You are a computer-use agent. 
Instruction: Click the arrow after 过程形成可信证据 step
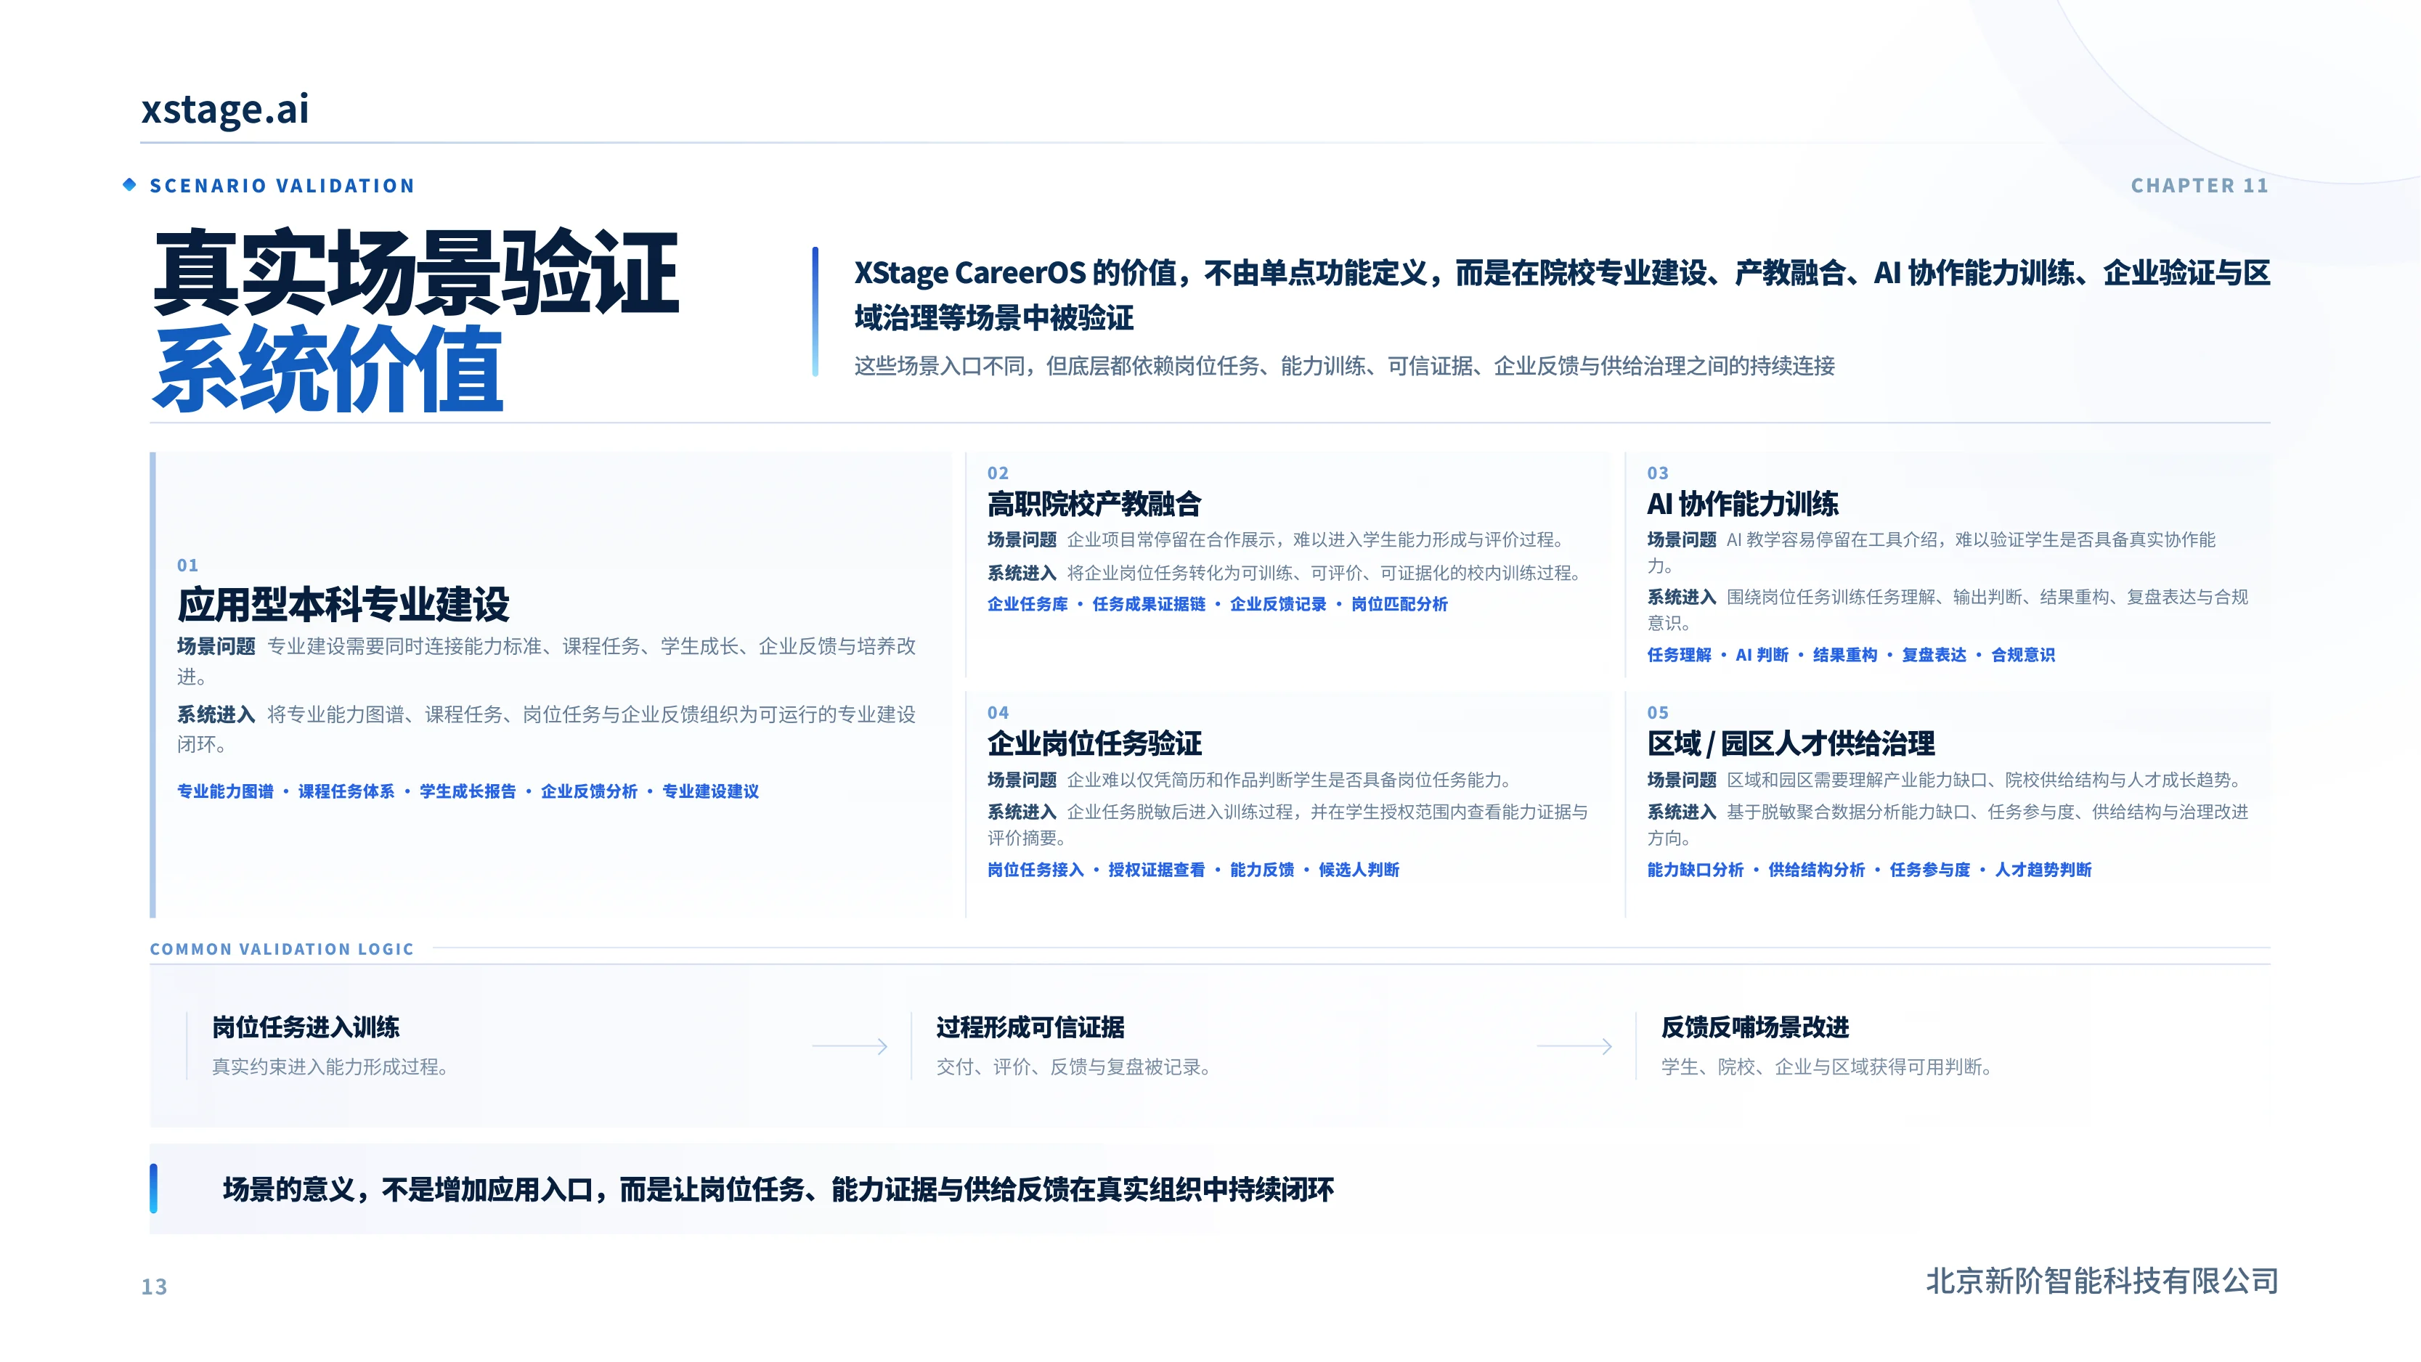(x=1574, y=1046)
